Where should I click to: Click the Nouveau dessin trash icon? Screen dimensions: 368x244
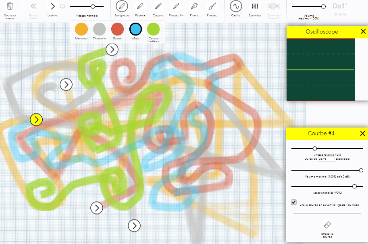coord(10,7)
